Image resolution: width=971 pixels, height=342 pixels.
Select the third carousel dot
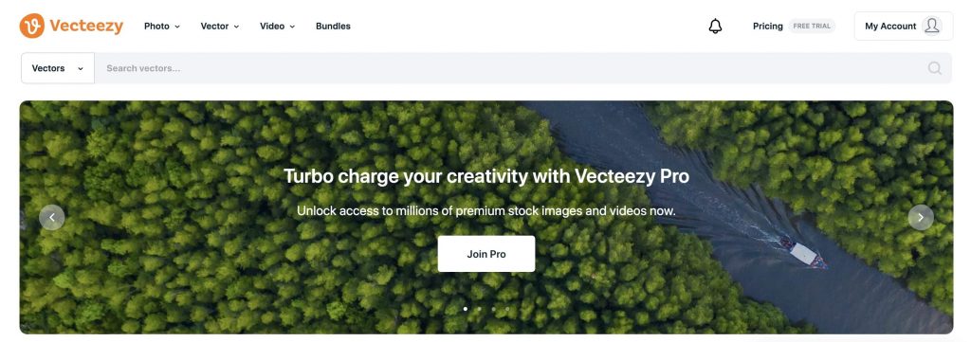click(x=493, y=309)
